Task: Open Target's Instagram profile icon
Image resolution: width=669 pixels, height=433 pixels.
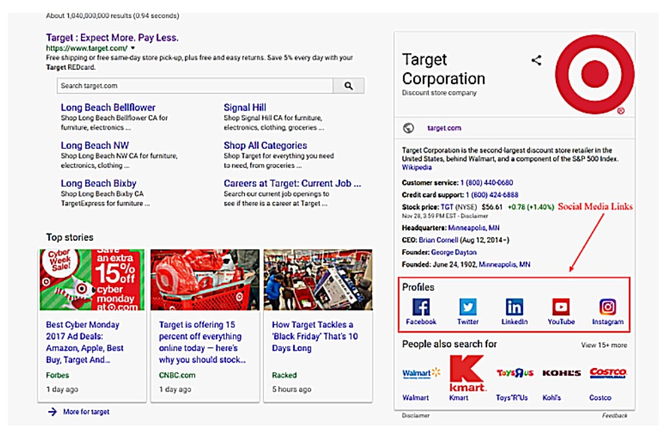Action: 607,307
